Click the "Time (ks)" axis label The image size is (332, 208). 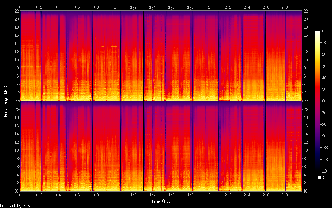coord(161,201)
